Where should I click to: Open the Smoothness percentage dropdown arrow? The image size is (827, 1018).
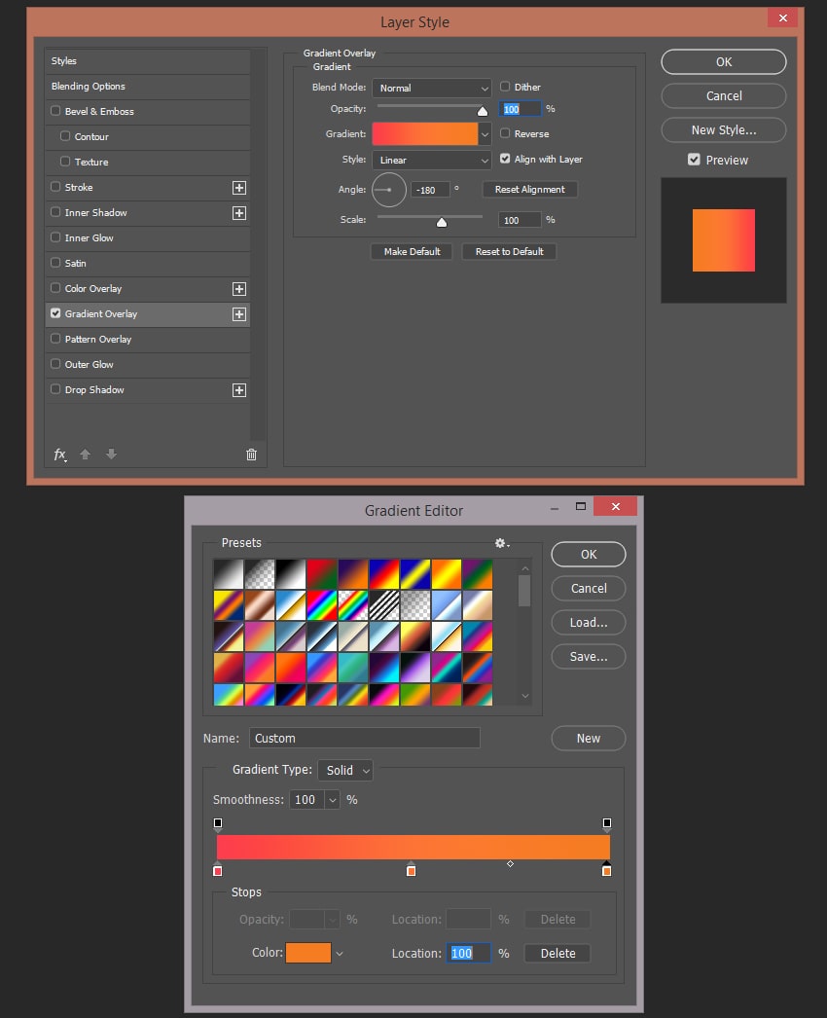point(333,800)
